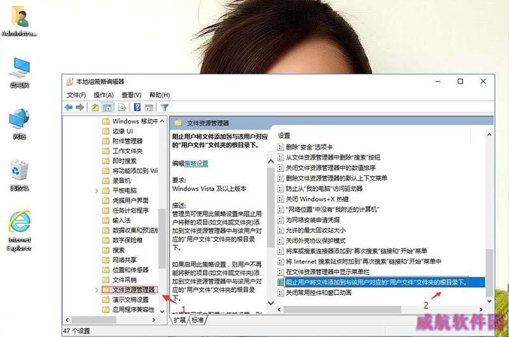Select 从文件资源管理器中删除"搜索"按钮 setting

[333, 158]
